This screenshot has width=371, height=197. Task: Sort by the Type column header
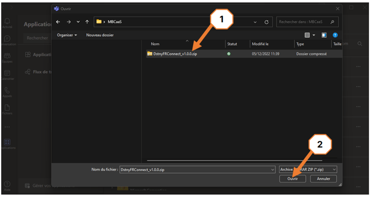[300, 44]
